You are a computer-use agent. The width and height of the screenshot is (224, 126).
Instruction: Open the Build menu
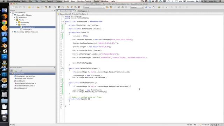[x=66, y=1]
